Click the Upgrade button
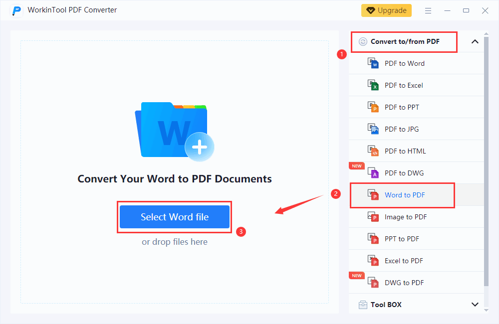Screen dimensions: 499x324 click(386, 10)
